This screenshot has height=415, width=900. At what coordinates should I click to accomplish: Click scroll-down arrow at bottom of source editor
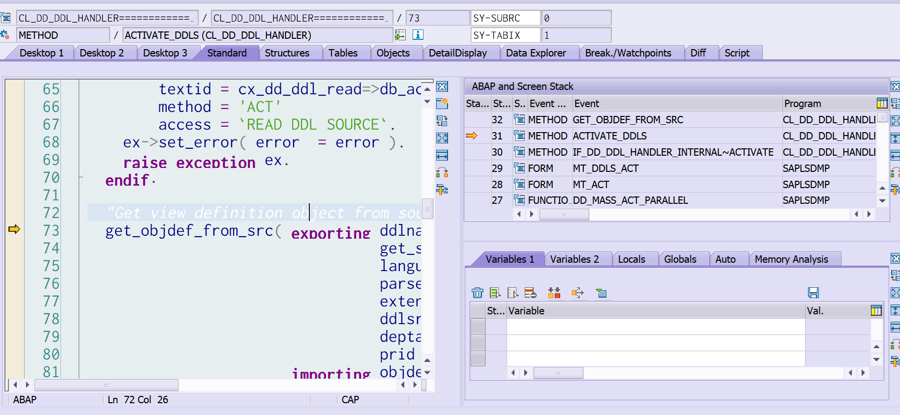click(x=427, y=373)
